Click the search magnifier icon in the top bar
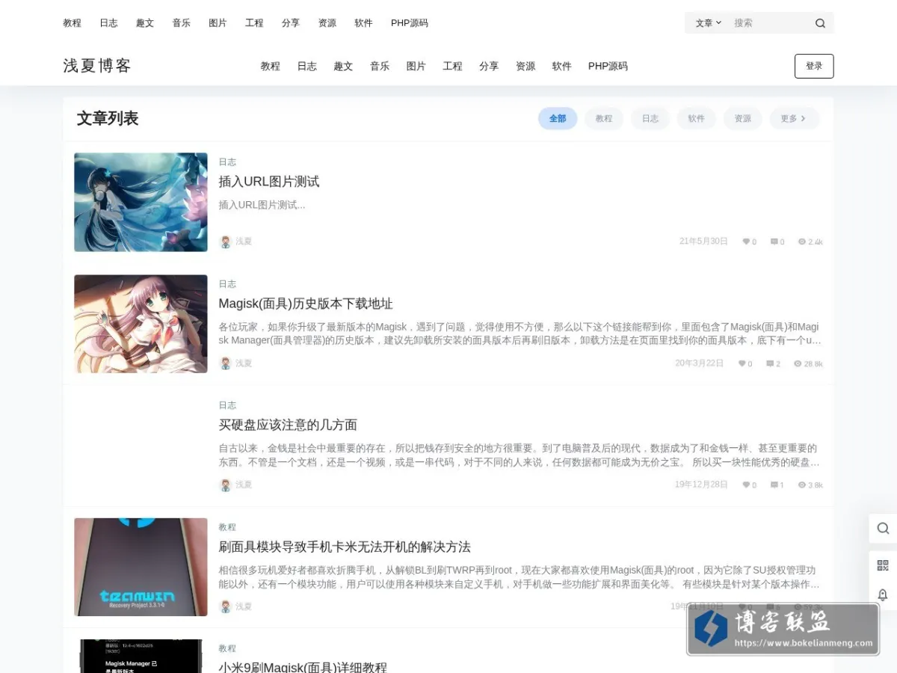 [x=820, y=23]
